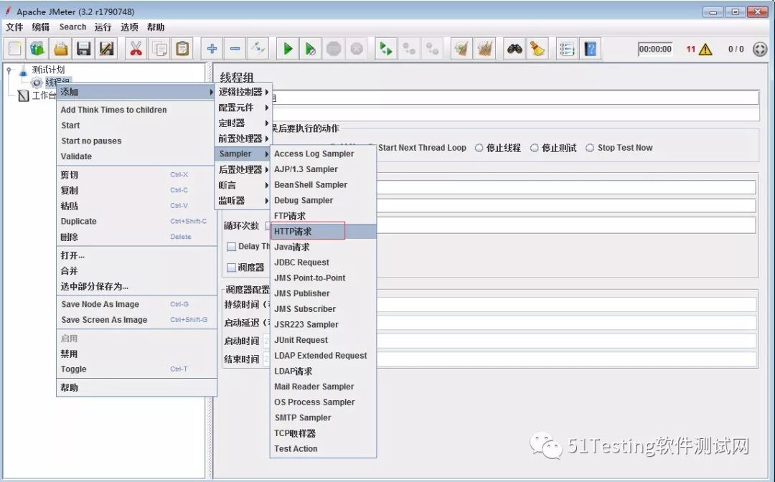Open the 编辑 menu

tap(40, 27)
